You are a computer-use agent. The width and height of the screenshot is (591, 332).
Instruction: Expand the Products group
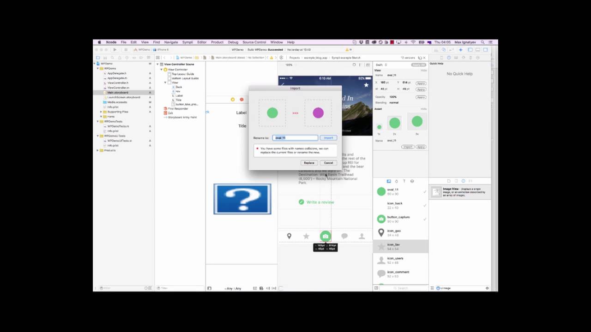coord(97,150)
